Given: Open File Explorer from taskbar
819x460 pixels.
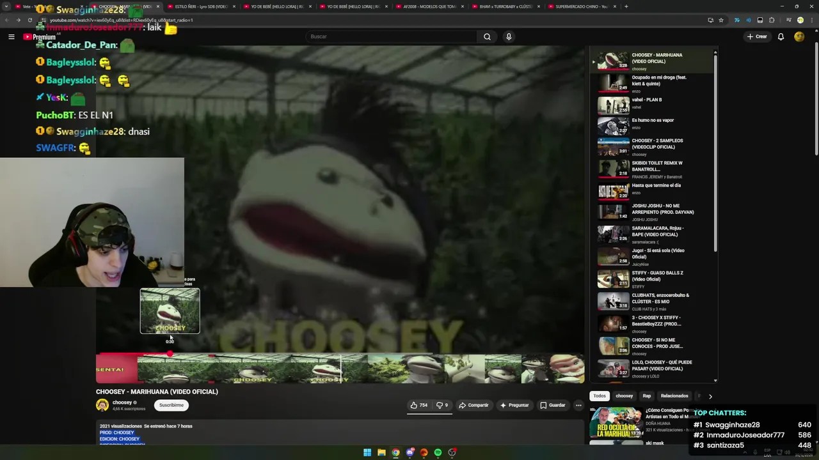Looking at the screenshot, I should pyautogui.click(x=381, y=452).
